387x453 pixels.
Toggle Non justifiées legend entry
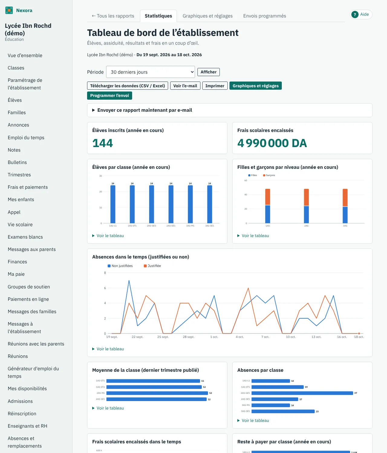120,266
